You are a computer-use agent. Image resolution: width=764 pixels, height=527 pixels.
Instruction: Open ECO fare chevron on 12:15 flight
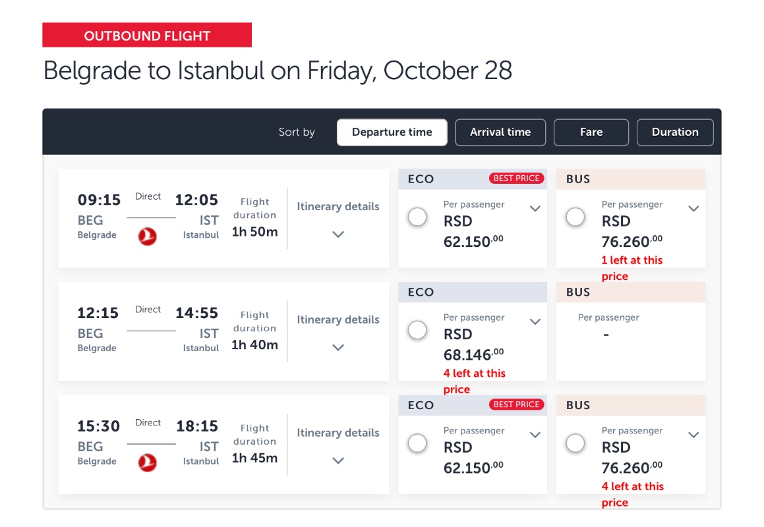coord(535,322)
